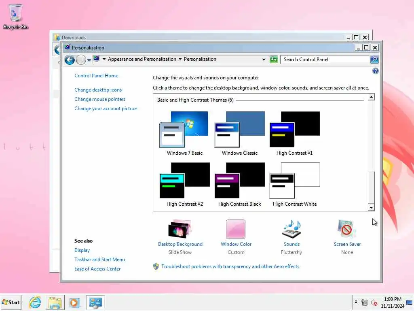This screenshot has width=414, height=311.
Task: Click Back arrow in Downloads window
Action: [x=57, y=50]
